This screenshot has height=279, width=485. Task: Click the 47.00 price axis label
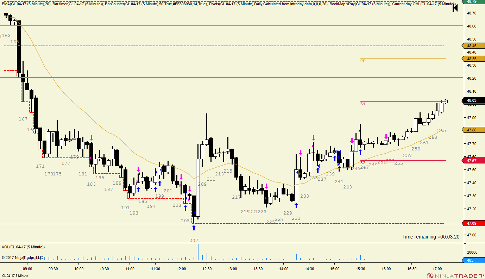click(x=472, y=235)
